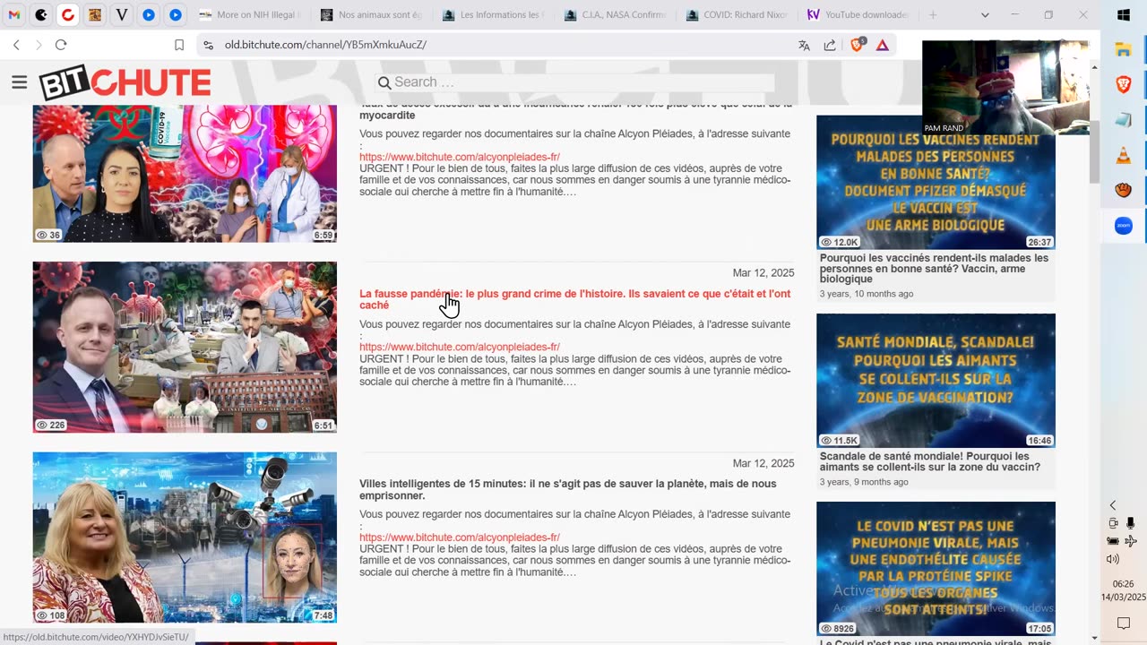Viewport: 1147px width, 645px height.
Task: Show hidden system tray icons
Action: pyautogui.click(x=1114, y=505)
